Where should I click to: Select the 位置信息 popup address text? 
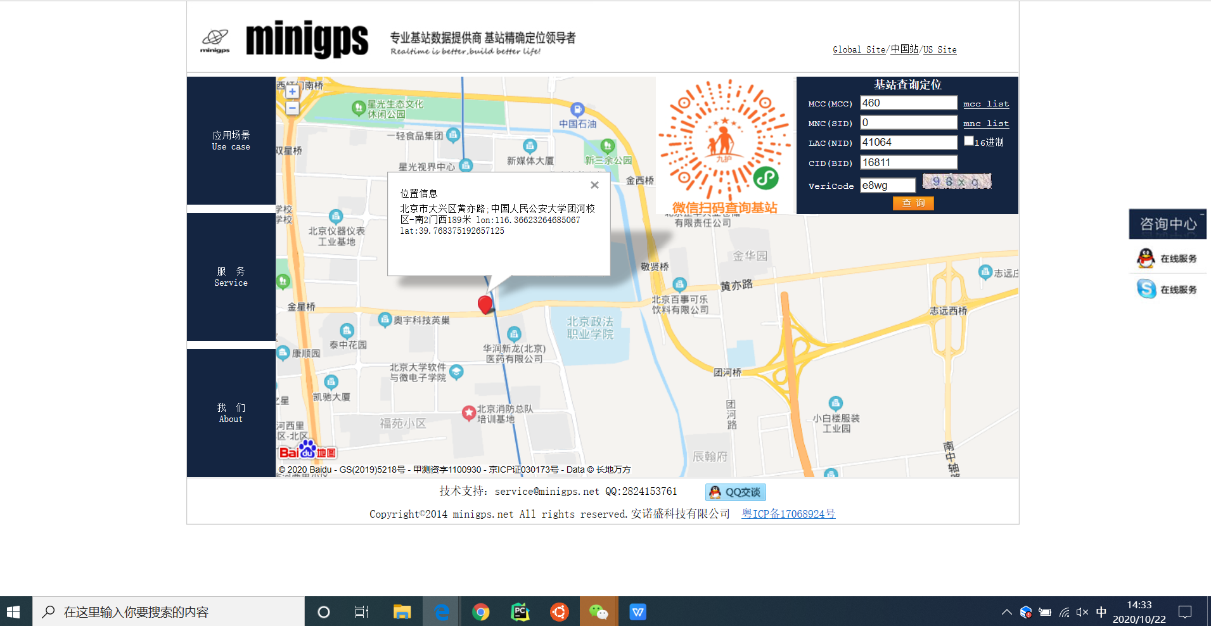pos(497,219)
